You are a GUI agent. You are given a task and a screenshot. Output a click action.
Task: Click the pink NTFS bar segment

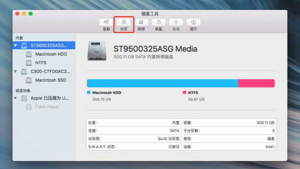[x=256, y=83]
